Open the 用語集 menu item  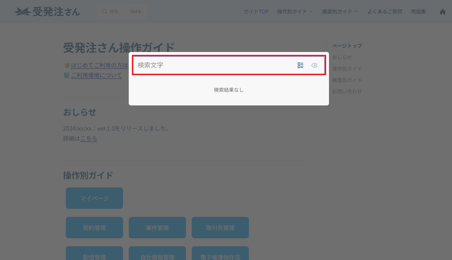coord(419,12)
